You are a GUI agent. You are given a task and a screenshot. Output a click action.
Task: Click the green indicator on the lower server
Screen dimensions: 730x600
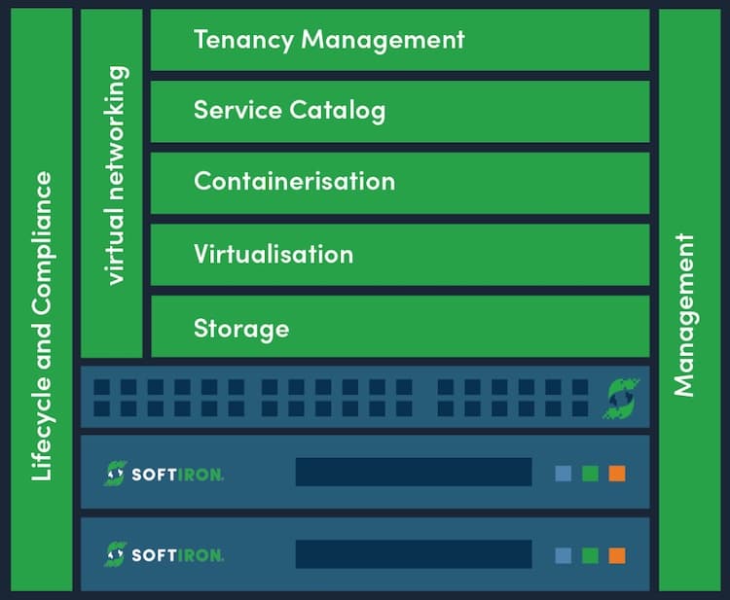[x=590, y=555]
